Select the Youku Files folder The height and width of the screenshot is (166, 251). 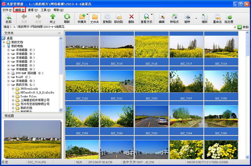tap(28, 96)
